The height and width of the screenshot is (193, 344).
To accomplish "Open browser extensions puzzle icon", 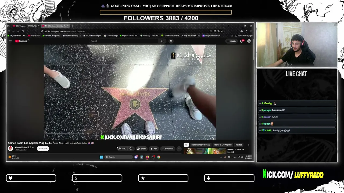I will click(246, 31).
